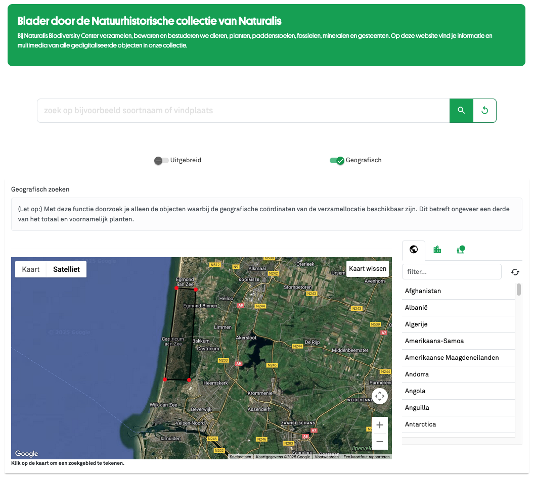The width and height of the screenshot is (533, 478).
Task: Click into the main species search field
Action: click(x=243, y=111)
